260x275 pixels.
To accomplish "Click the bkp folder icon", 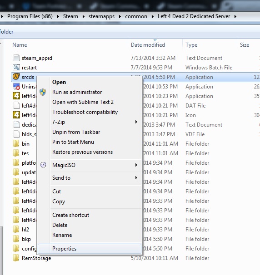I will click(x=16, y=239).
